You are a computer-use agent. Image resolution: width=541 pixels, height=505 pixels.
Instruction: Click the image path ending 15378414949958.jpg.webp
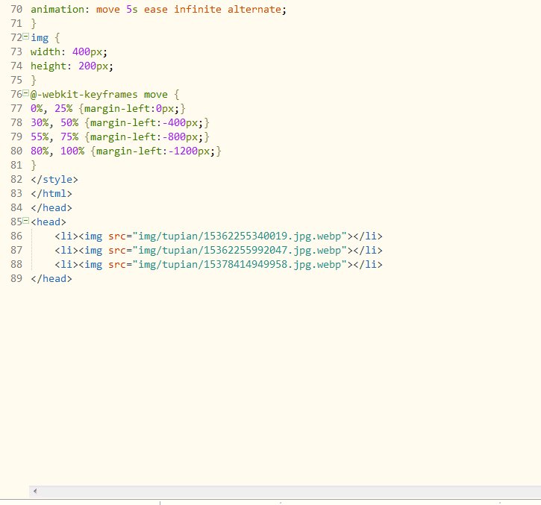pos(240,264)
